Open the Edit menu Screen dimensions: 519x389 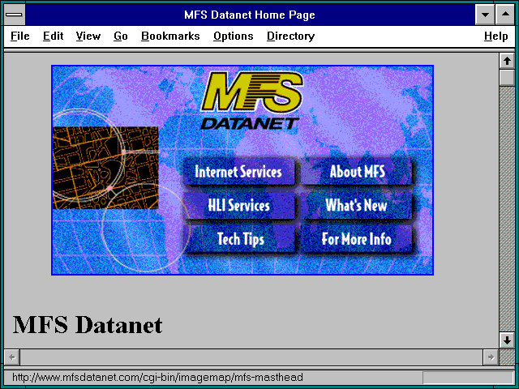click(53, 36)
